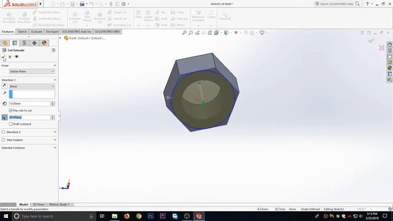Toggle the draft on/off button
Image resolution: width=393 pixels, height=221 pixels.
4,117
